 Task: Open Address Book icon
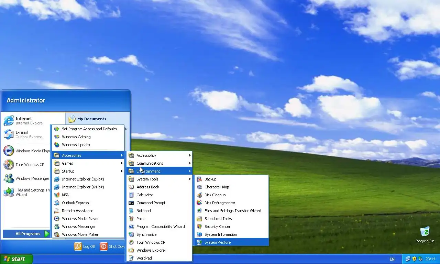[131, 187]
